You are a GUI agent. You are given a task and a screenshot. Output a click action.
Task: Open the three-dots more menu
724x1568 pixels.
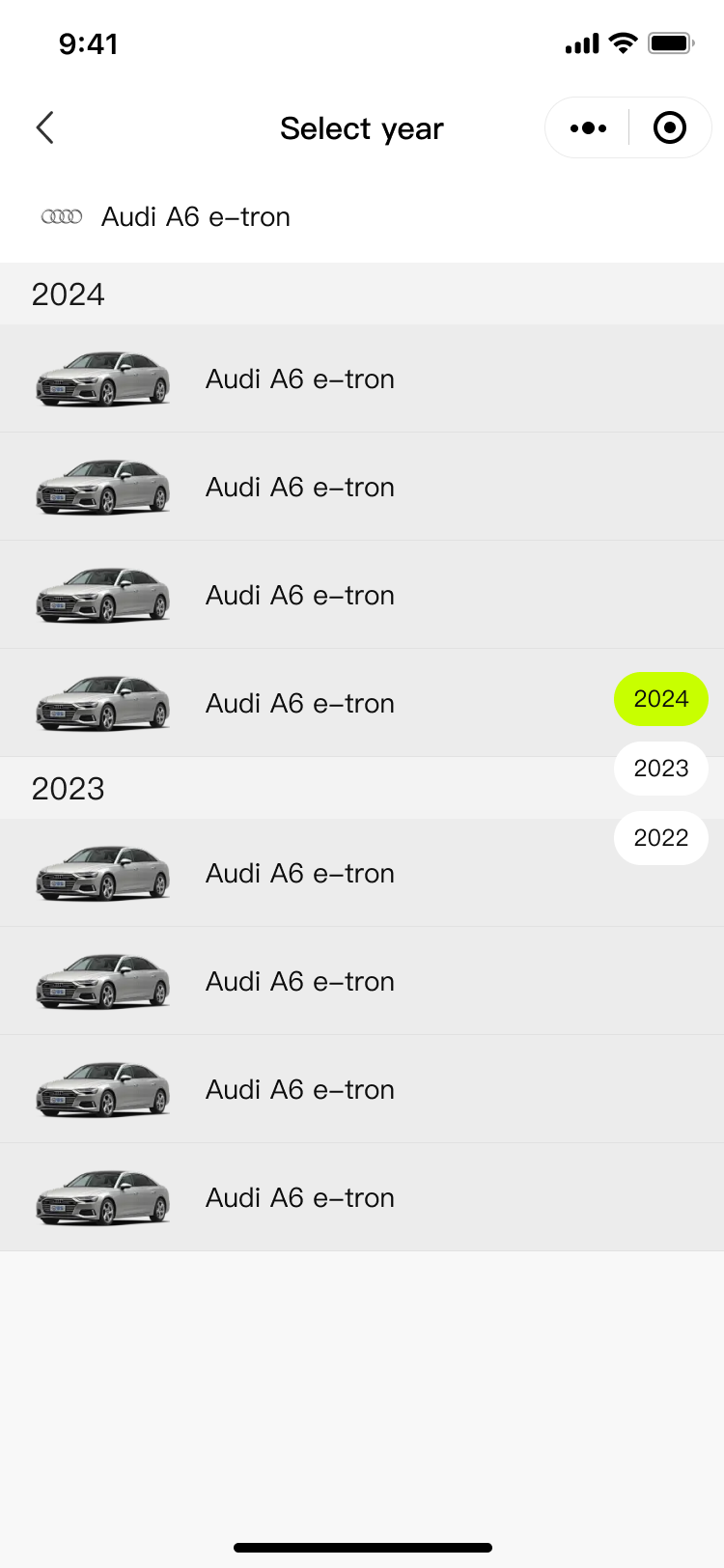pyautogui.click(x=588, y=127)
